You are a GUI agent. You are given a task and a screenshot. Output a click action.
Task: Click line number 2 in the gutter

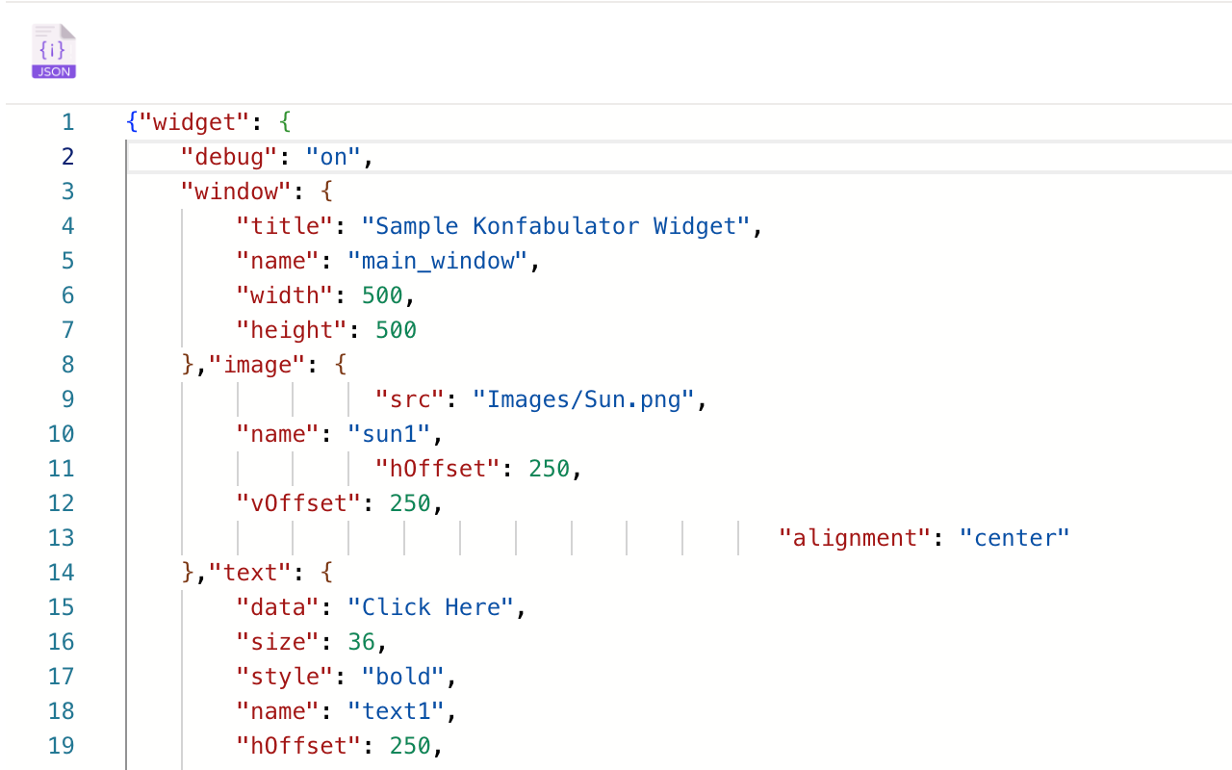click(x=67, y=157)
